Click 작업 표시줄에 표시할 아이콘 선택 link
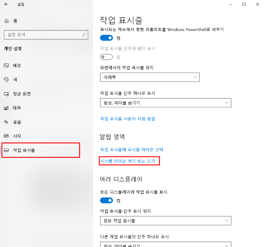This screenshot has height=247, width=263. [x=131, y=150]
